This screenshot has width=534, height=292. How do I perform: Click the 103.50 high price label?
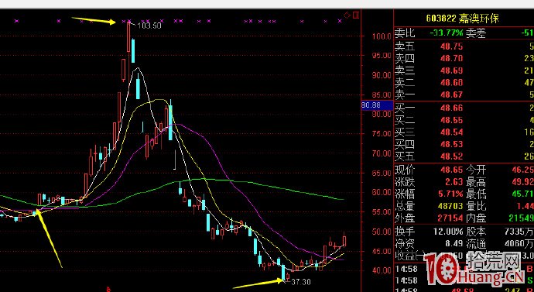click(149, 26)
